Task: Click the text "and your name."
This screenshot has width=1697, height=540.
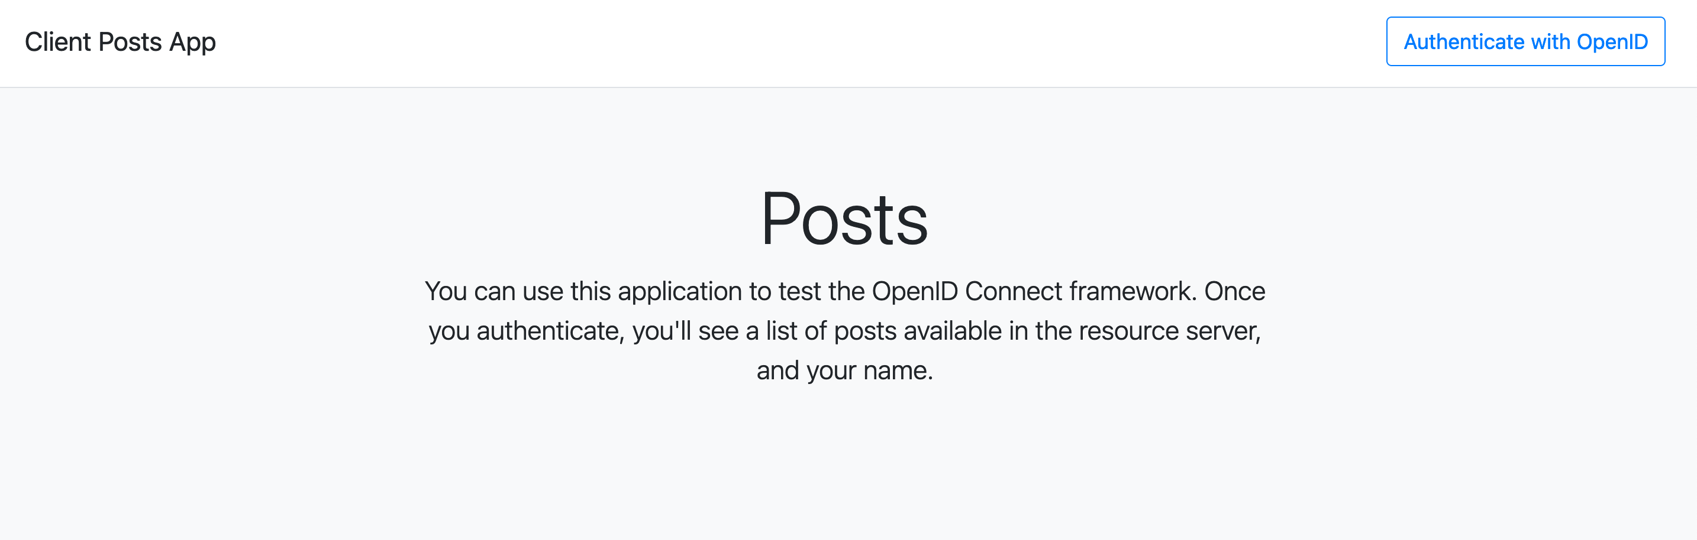Action: [844, 370]
